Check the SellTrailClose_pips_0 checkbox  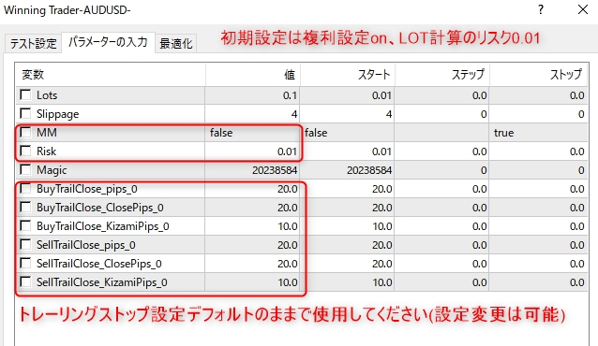click(25, 244)
